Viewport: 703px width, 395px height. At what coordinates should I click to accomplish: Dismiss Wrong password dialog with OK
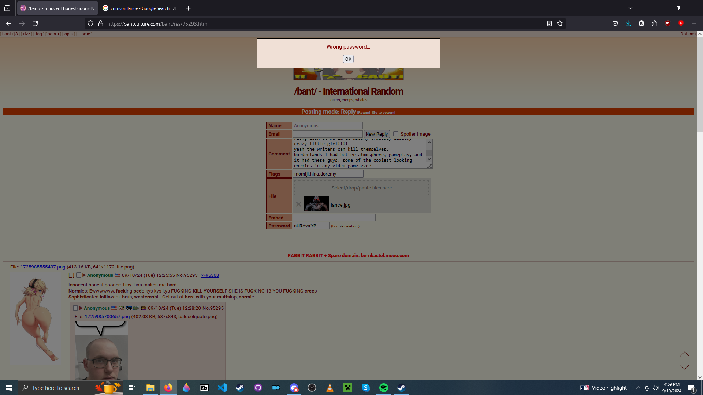[x=348, y=59]
